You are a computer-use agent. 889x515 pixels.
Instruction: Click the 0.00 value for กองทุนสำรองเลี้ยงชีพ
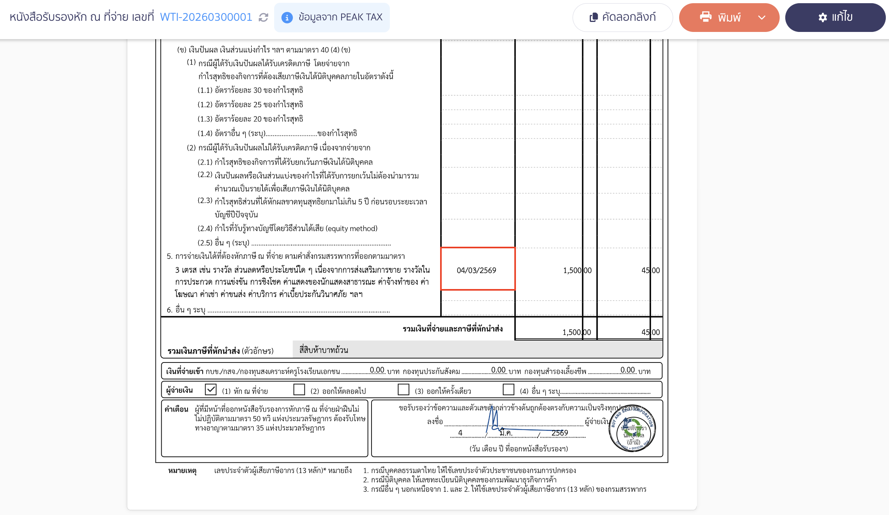tap(628, 370)
